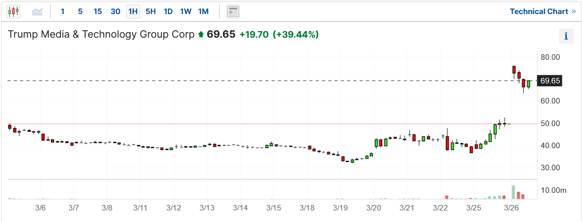Click the (+39.44%) percent change

[296, 35]
